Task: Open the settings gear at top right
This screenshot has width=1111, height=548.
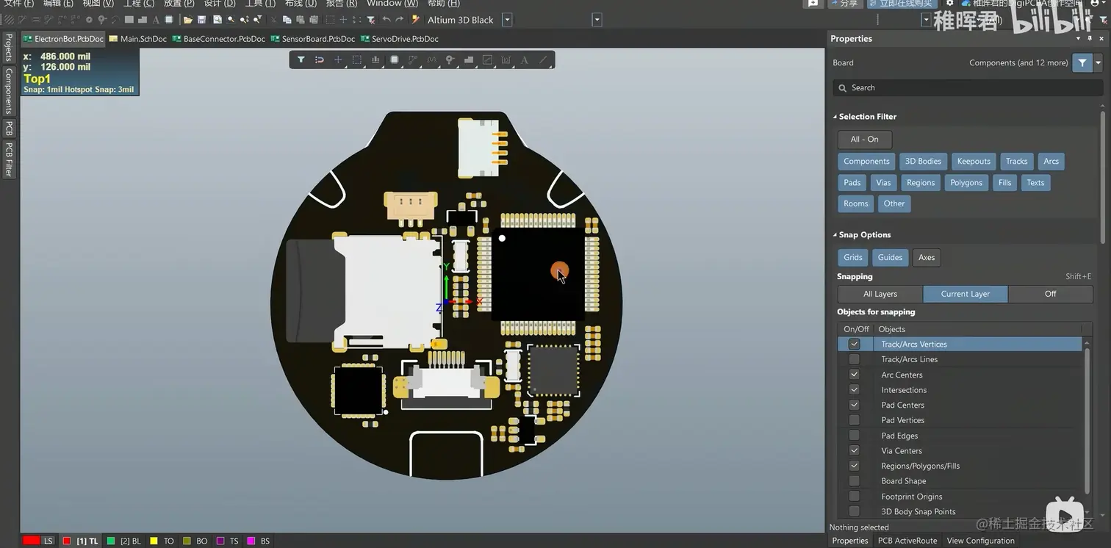Action: pos(949,4)
